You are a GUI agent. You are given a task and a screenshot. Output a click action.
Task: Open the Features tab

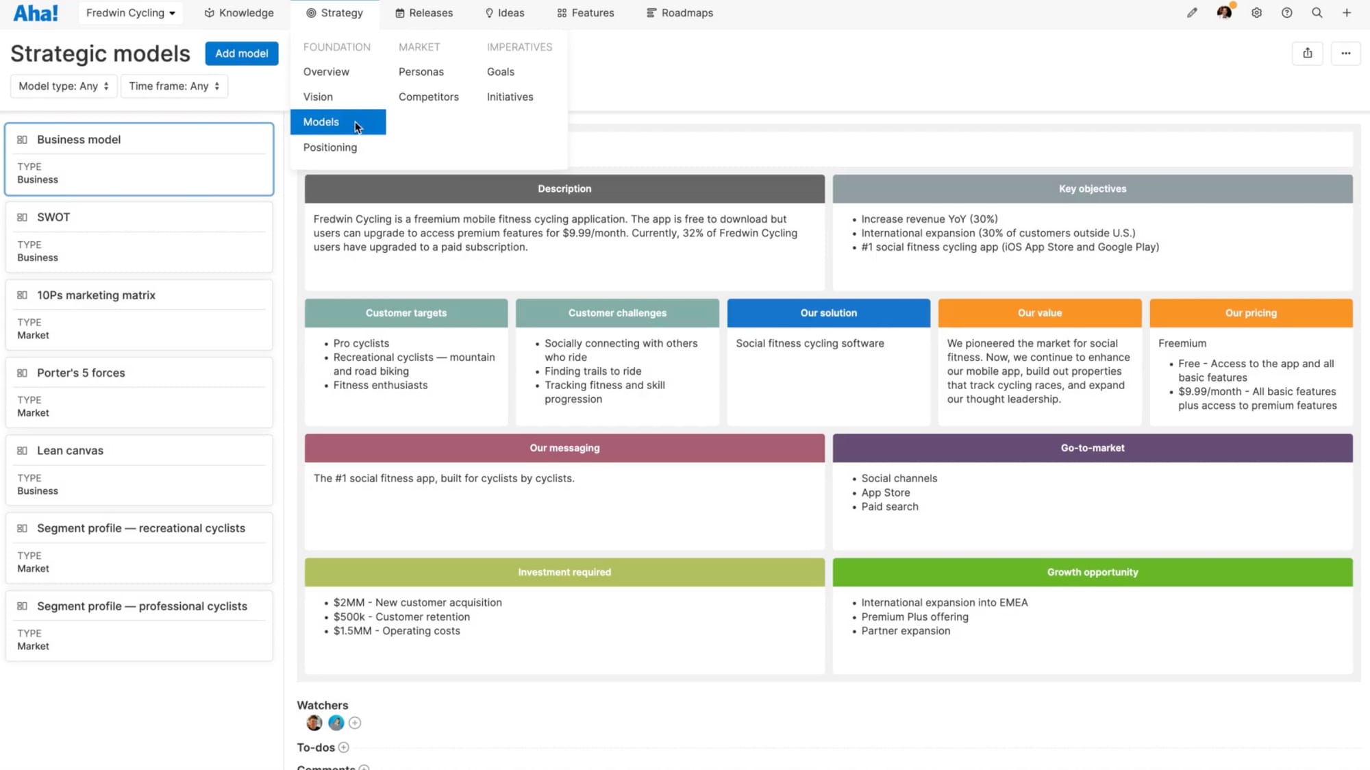pos(586,13)
